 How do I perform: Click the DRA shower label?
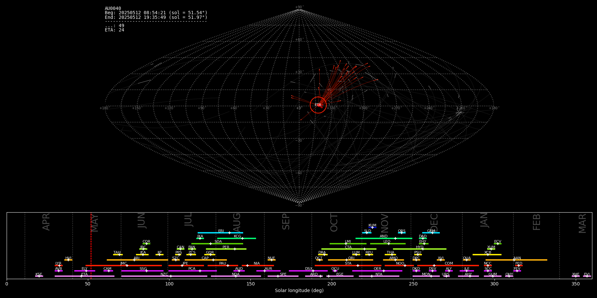[322, 253]
